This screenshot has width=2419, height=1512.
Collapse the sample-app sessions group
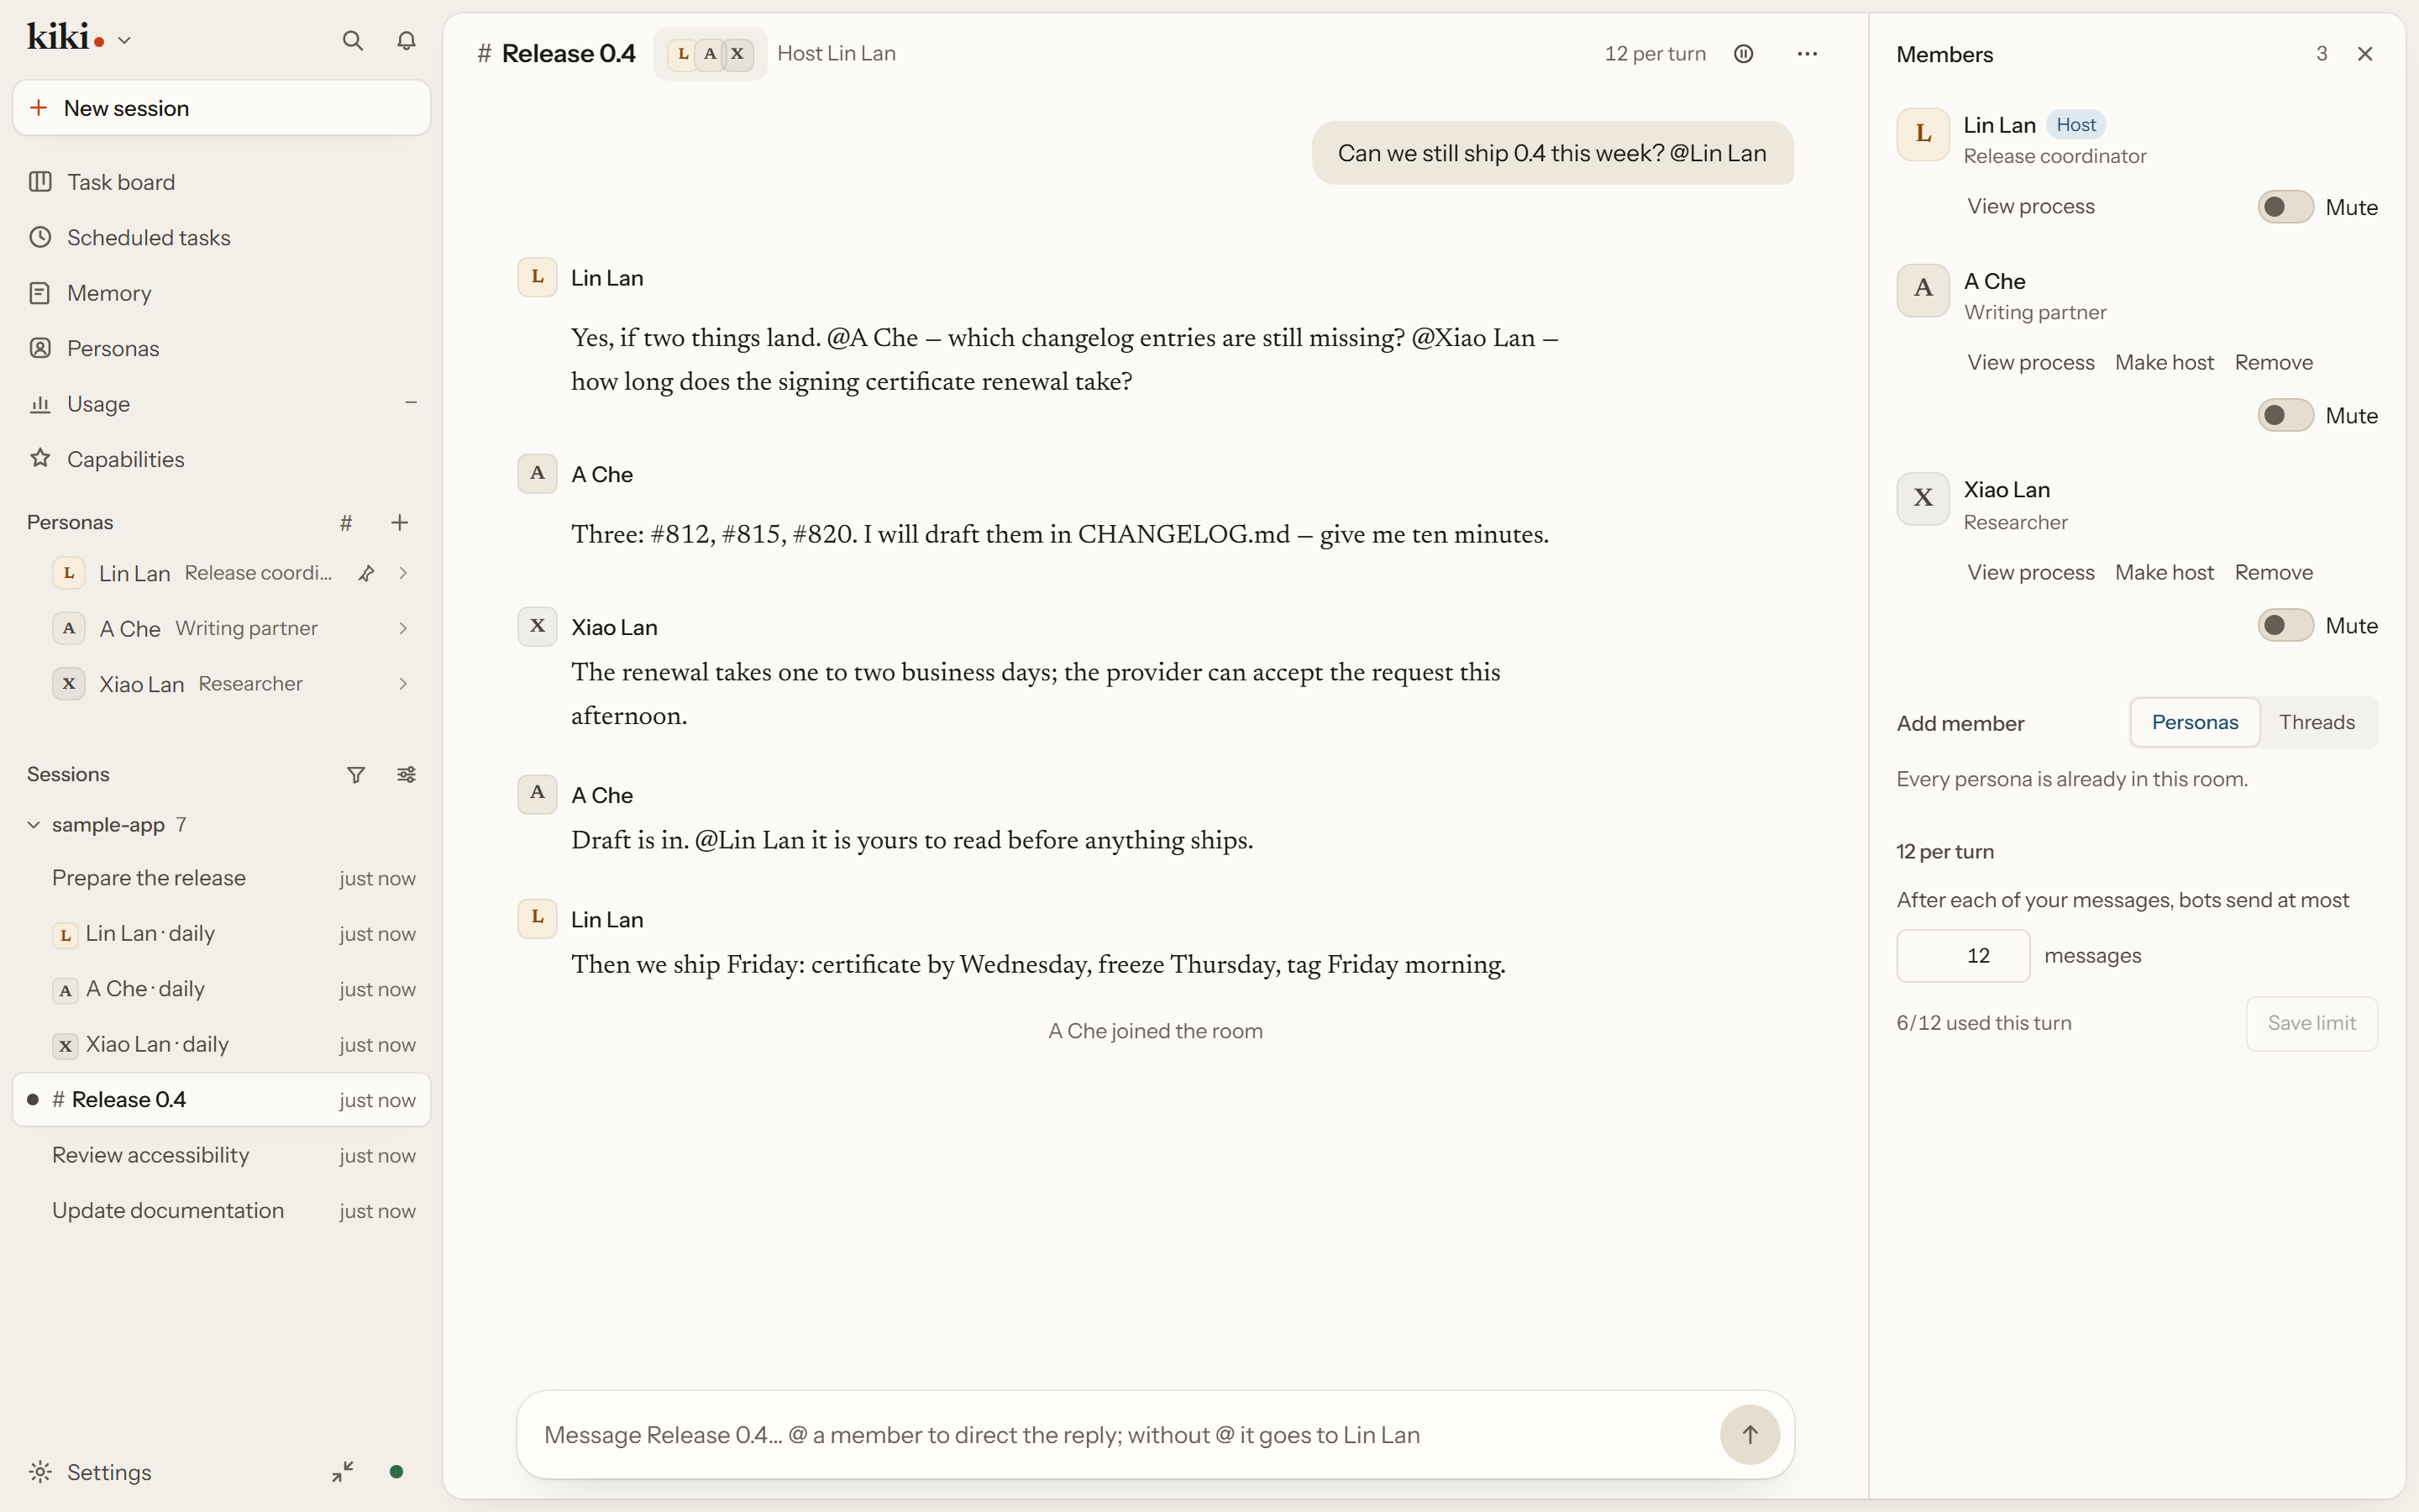pos(34,825)
